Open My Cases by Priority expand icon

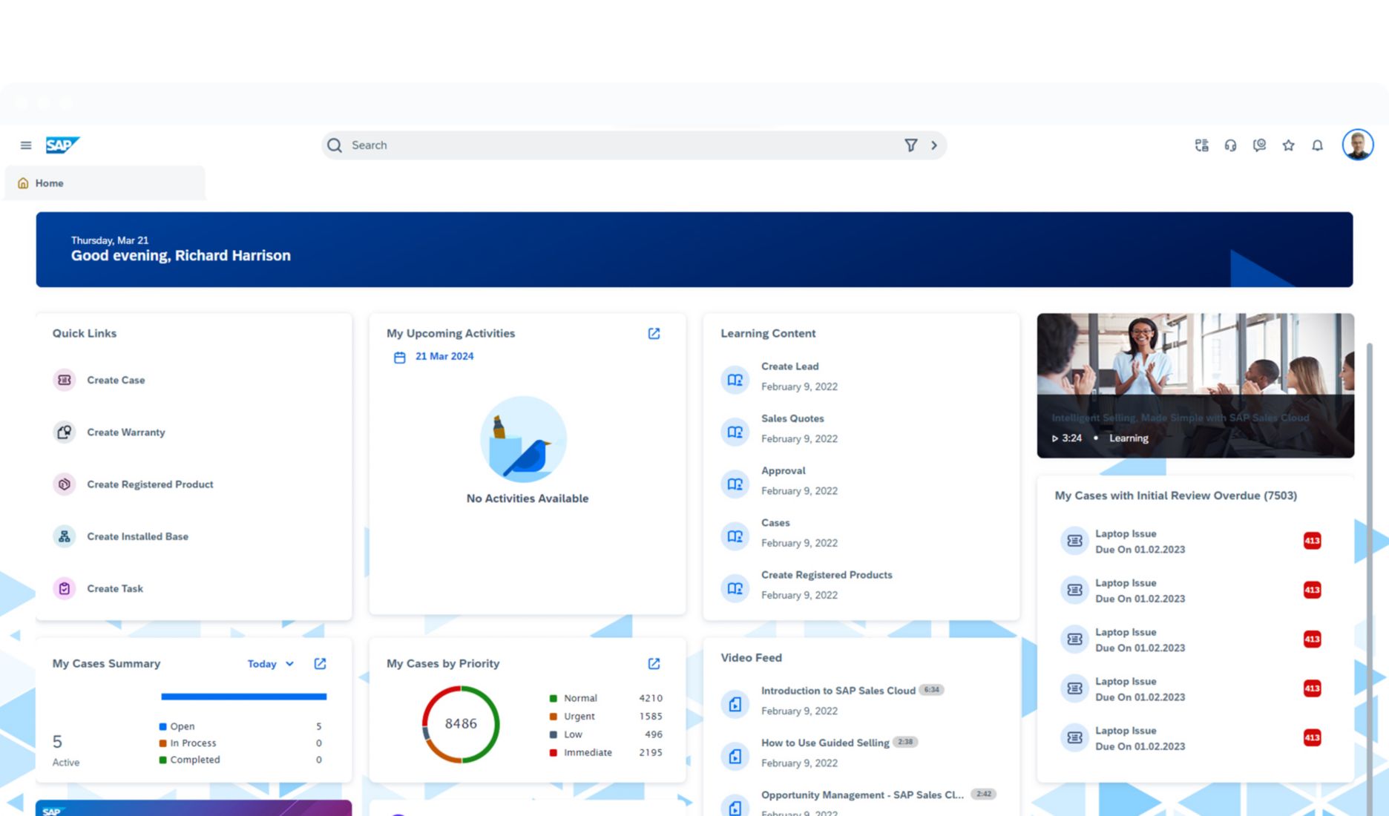tap(654, 664)
